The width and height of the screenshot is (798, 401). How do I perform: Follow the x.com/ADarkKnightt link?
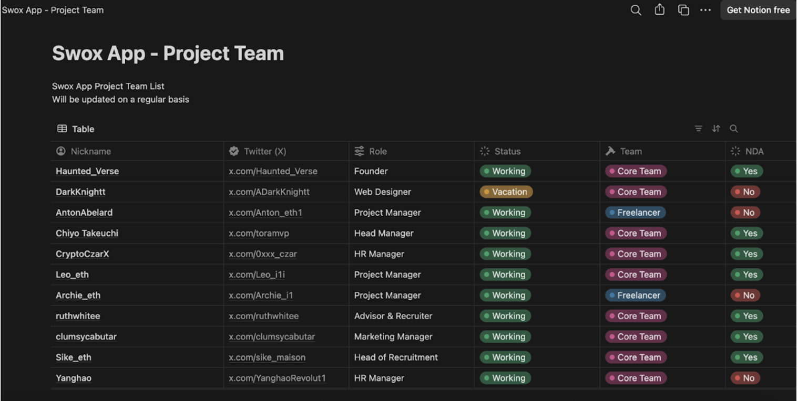click(269, 192)
